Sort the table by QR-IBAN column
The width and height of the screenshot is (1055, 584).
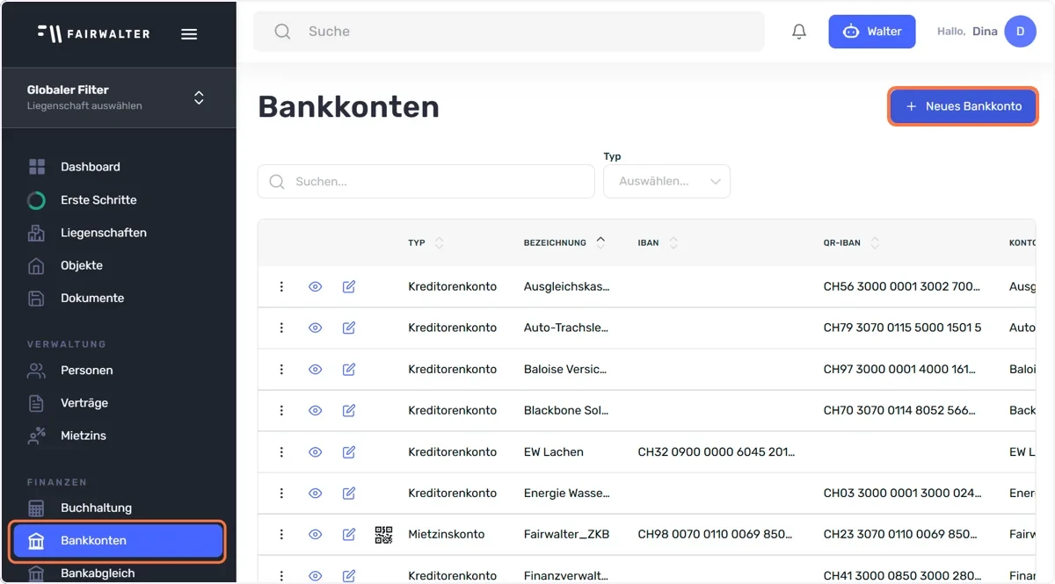click(875, 243)
